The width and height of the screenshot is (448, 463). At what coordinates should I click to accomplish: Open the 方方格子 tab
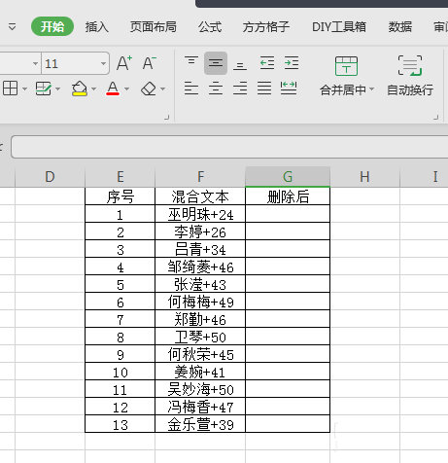[266, 27]
